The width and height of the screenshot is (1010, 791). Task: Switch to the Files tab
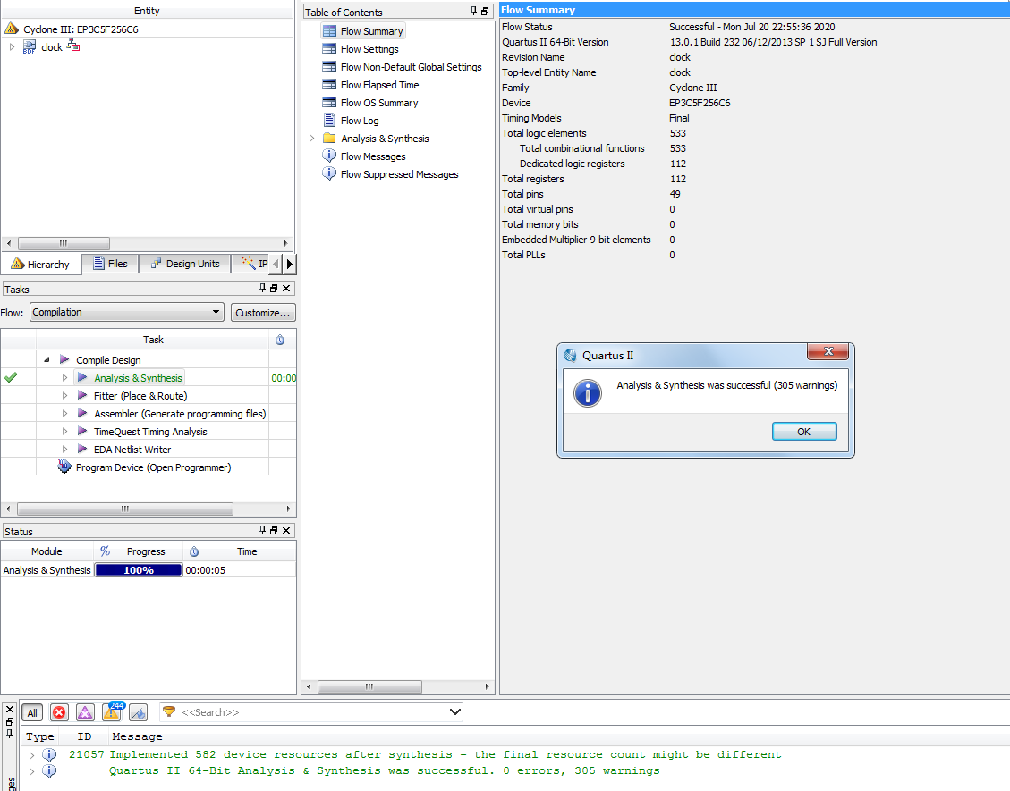(x=110, y=264)
